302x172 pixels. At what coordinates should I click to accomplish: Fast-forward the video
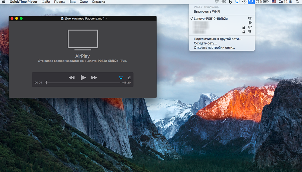[94, 78]
